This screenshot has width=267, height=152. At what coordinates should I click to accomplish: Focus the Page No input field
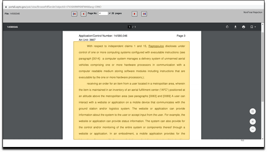pos(103,13)
